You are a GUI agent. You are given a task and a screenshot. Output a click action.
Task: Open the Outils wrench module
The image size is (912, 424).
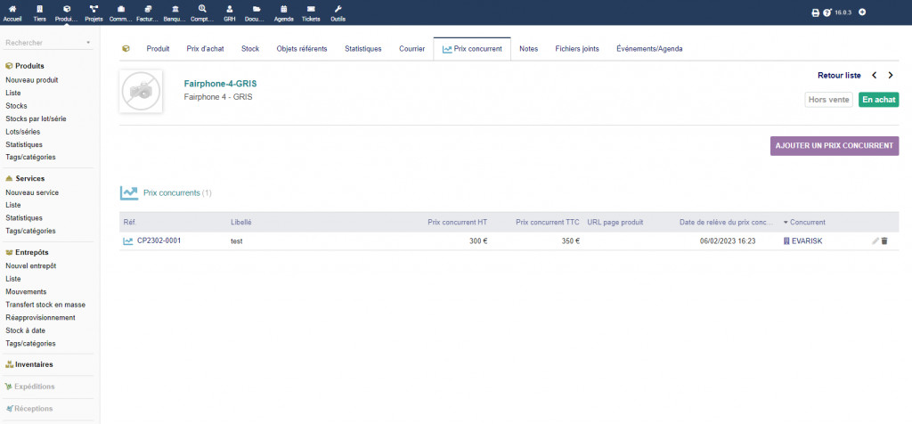coord(338,12)
